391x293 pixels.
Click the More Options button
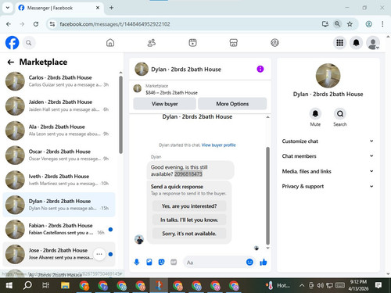coord(232,104)
